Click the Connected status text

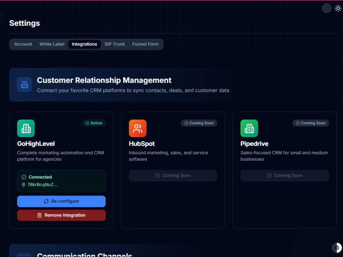[40, 177]
